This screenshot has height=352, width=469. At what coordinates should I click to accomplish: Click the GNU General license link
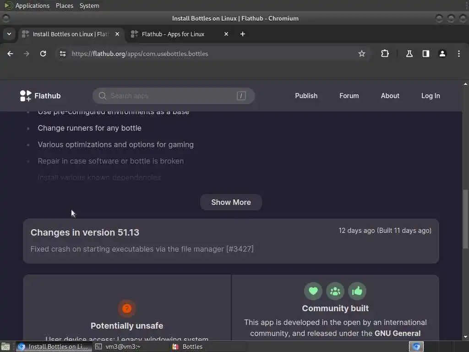click(x=397, y=333)
